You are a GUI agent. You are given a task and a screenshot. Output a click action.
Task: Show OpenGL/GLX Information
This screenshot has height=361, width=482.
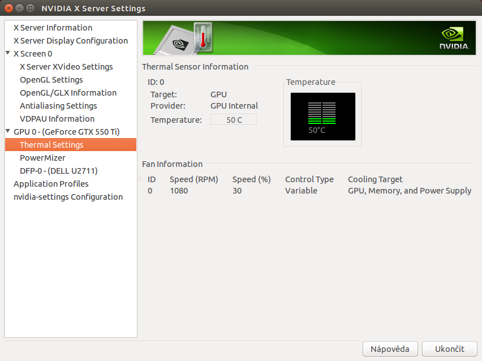[x=68, y=93]
